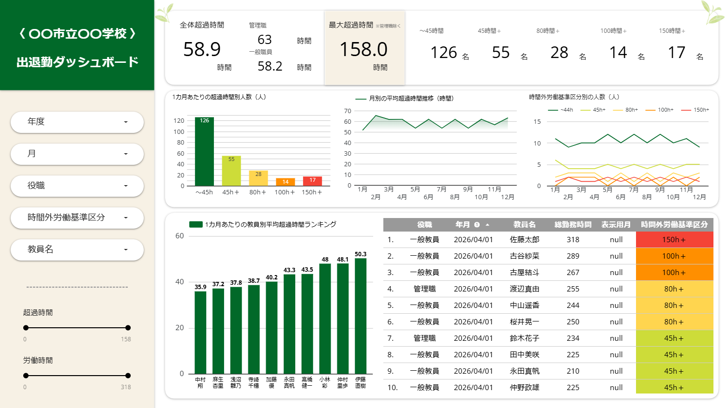Toggle the ~44h legend series
This screenshot has height=408, width=727.
560,110
